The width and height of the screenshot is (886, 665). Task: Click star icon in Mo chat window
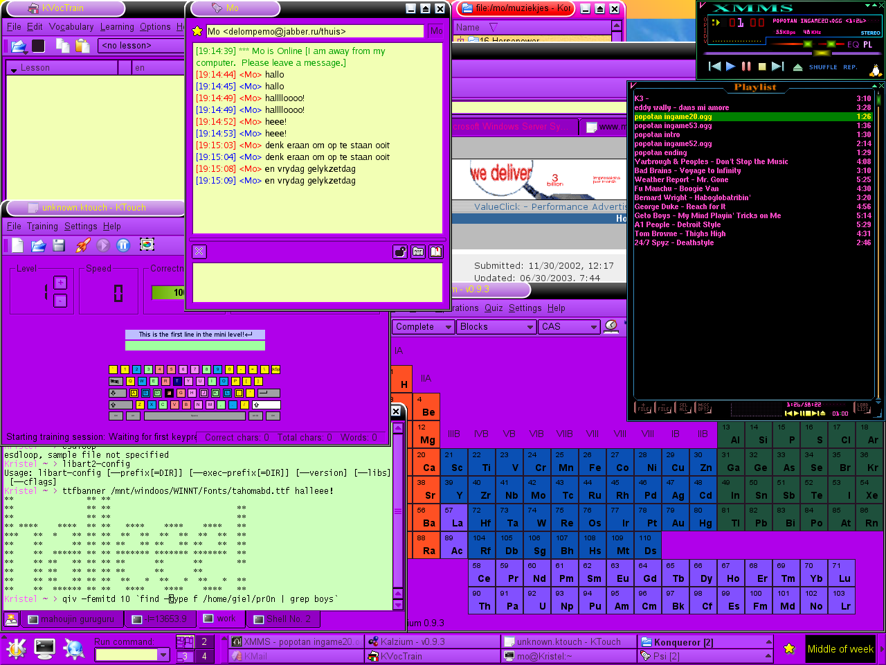point(197,31)
